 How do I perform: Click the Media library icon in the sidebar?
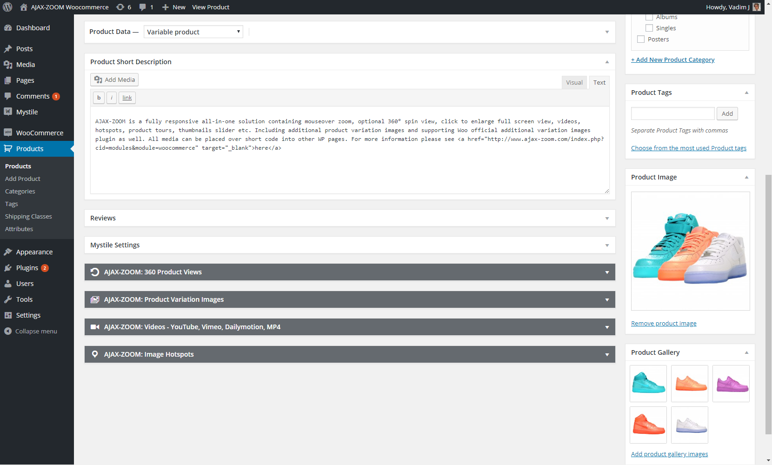tap(8, 65)
